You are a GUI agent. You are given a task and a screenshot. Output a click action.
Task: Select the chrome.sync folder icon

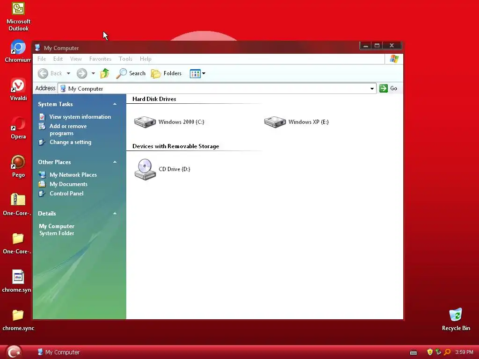click(18, 320)
